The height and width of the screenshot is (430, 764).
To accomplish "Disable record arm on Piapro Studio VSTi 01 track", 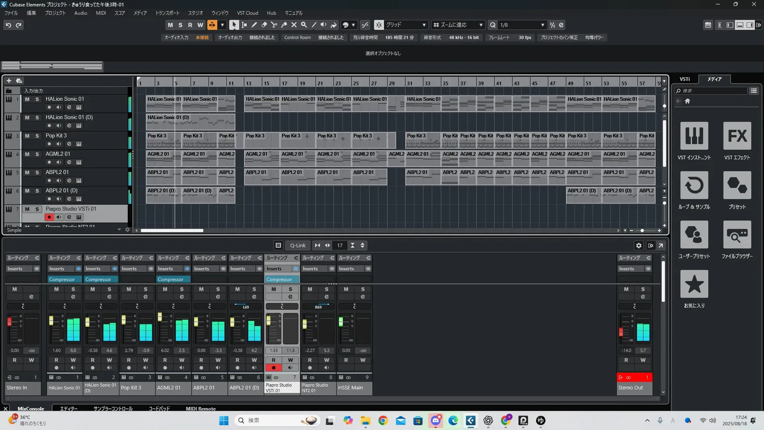I will pyautogui.click(x=49, y=217).
